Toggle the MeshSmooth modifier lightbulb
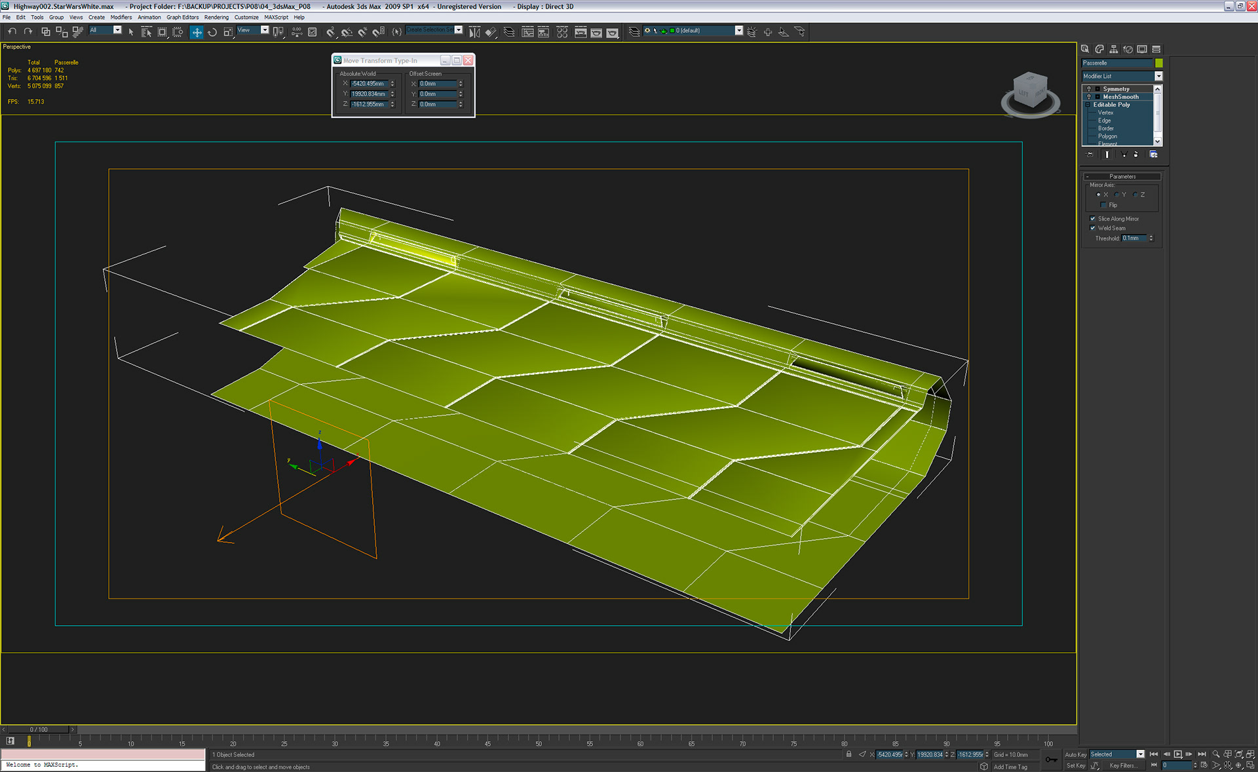1258x772 pixels. tap(1089, 96)
